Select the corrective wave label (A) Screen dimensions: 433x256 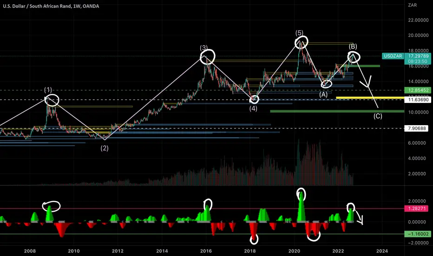pos(323,94)
